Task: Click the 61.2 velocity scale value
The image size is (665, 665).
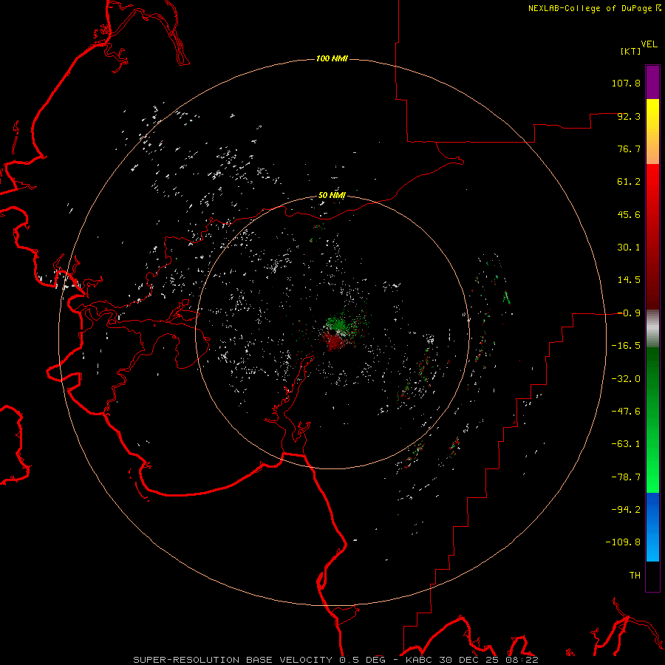Action: click(x=629, y=182)
